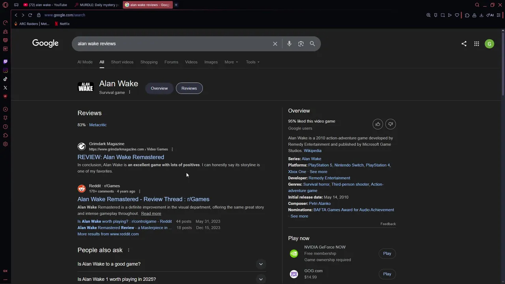Viewport: 505px width, 284px height.
Task: Open Twitch from the sidebar
Action: click(x=5, y=62)
